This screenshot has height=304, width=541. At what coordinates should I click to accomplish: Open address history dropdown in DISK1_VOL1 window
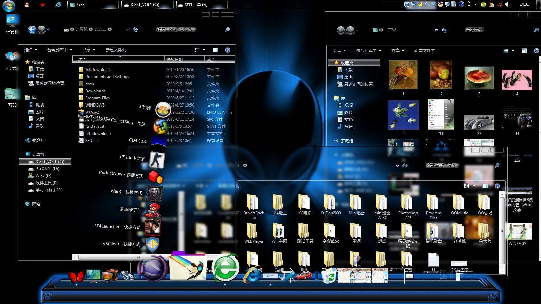point(128,30)
